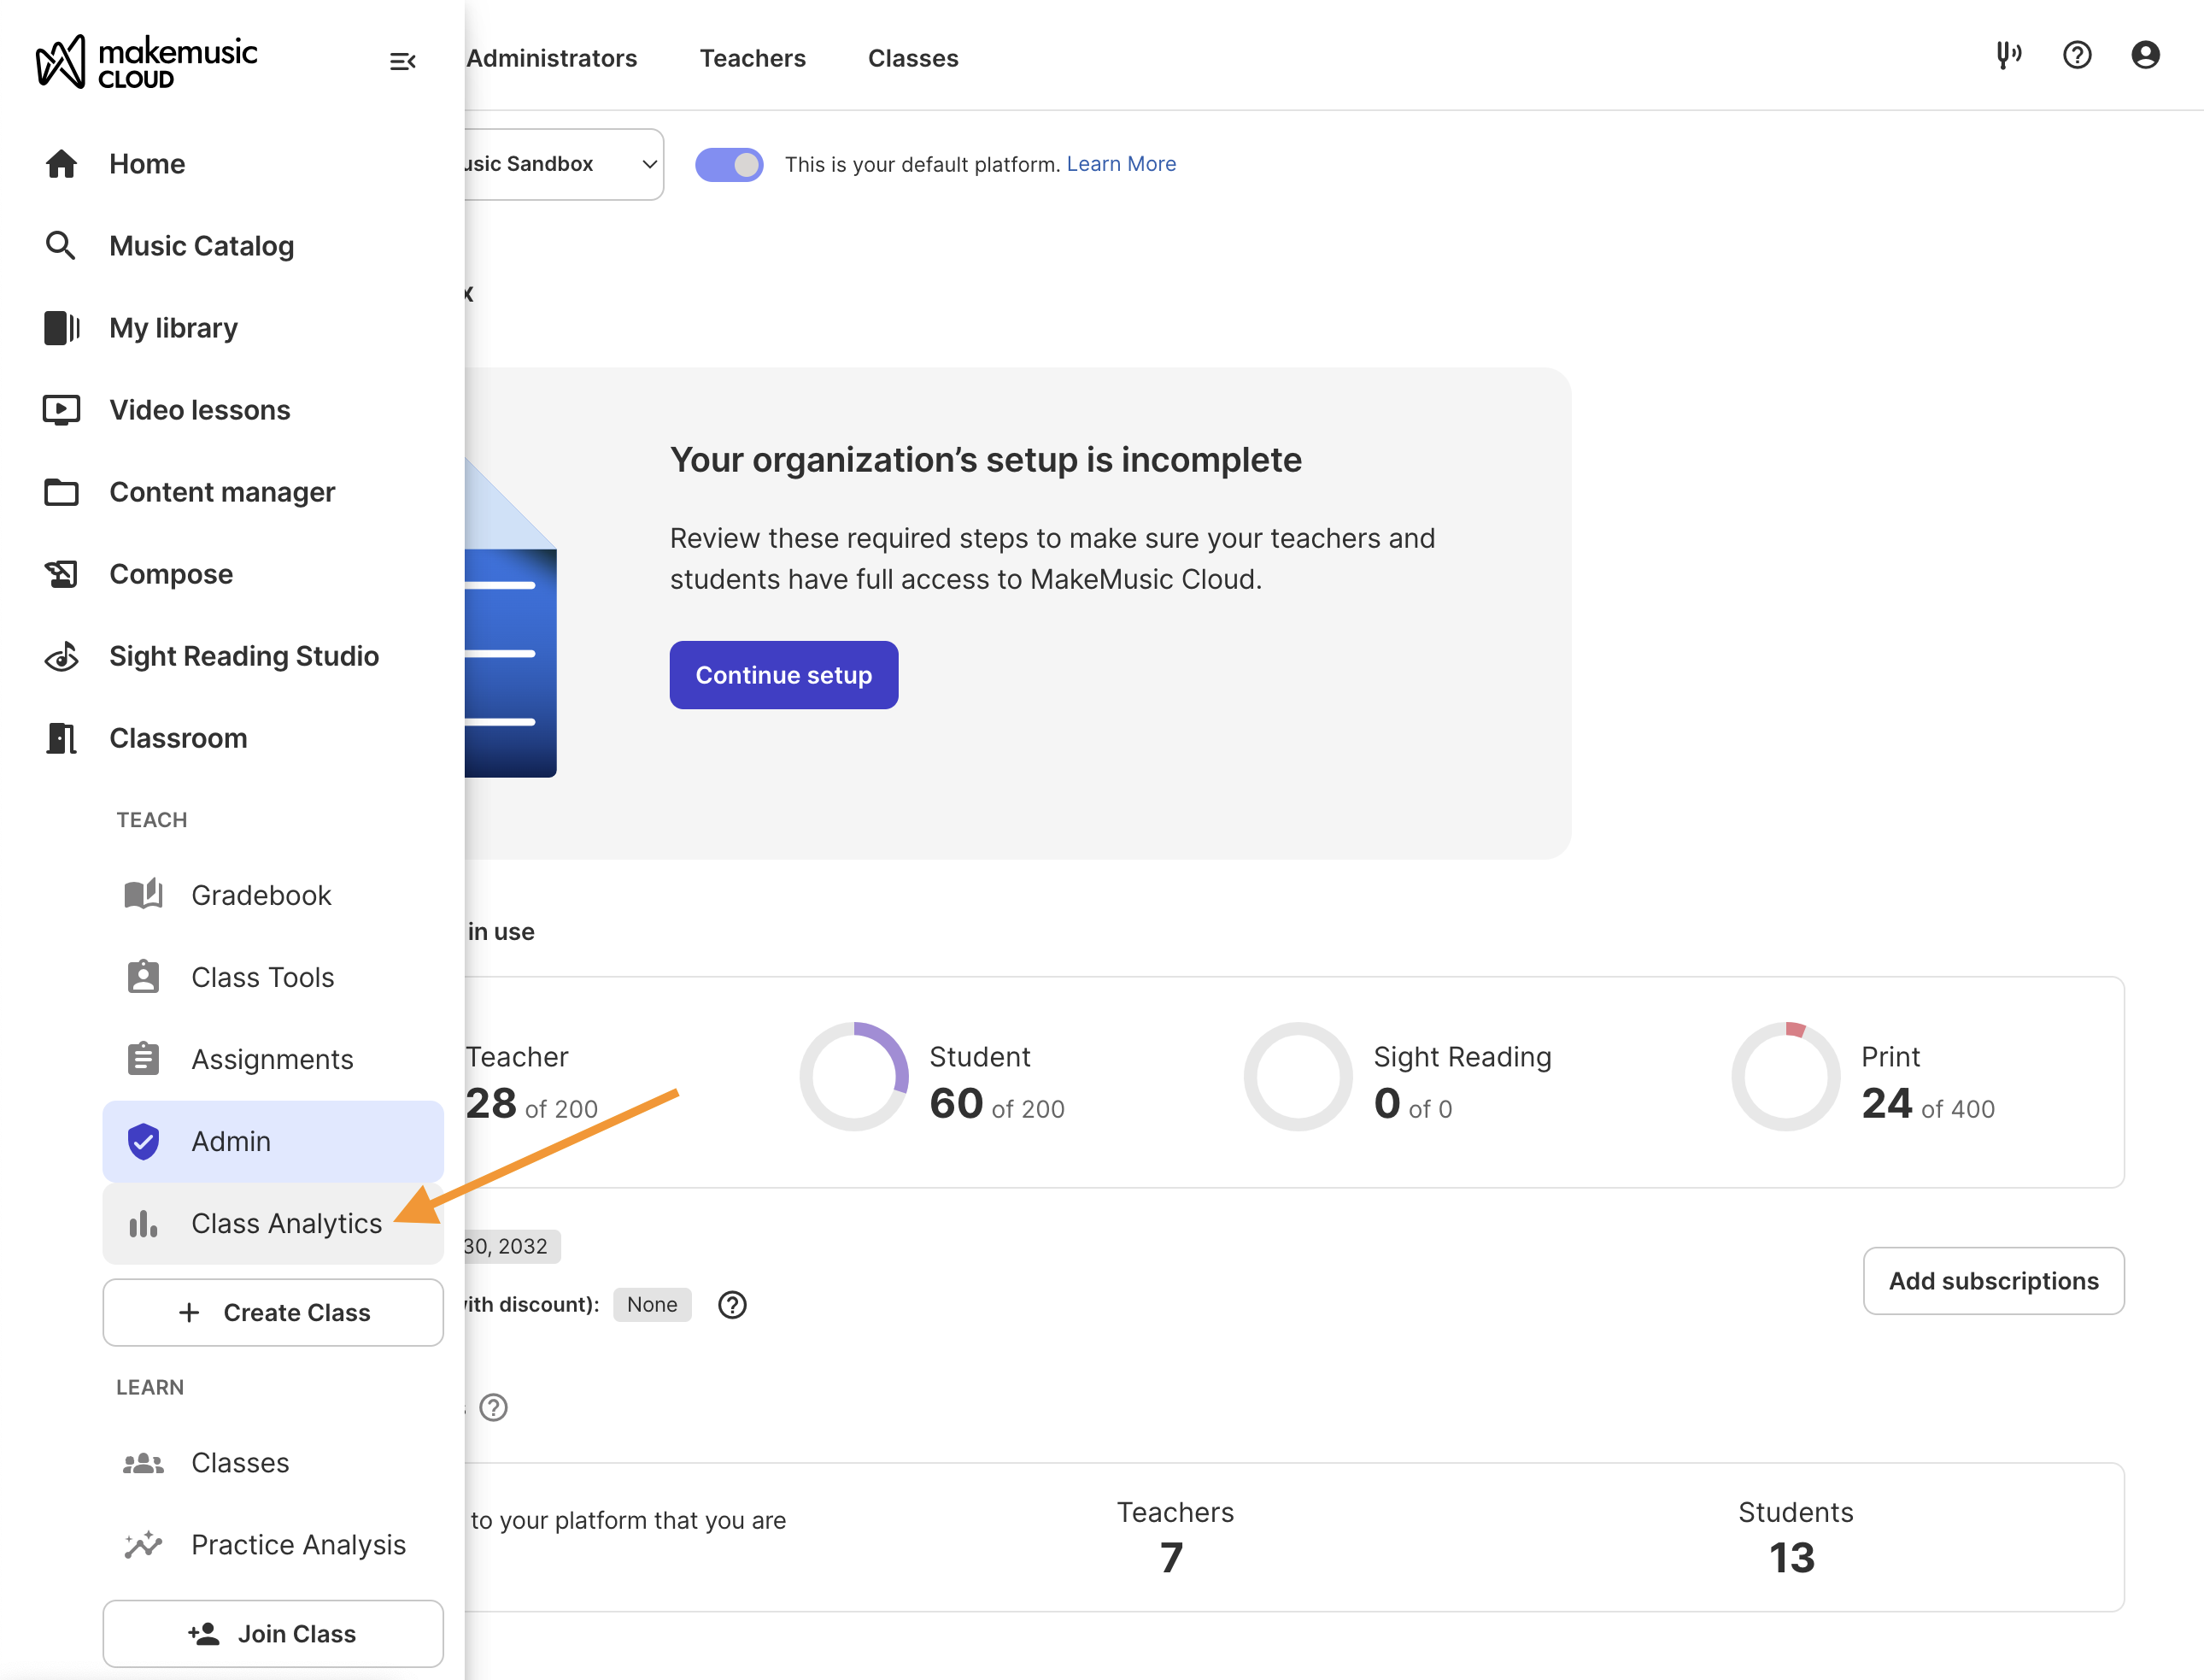
Task: Click the Class Tools icon
Action: pyautogui.click(x=143, y=977)
